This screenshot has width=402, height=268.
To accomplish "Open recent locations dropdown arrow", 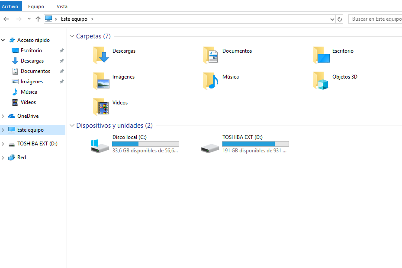I will click(x=29, y=19).
